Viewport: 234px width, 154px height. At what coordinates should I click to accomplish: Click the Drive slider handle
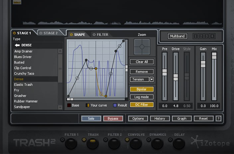[175, 77]
